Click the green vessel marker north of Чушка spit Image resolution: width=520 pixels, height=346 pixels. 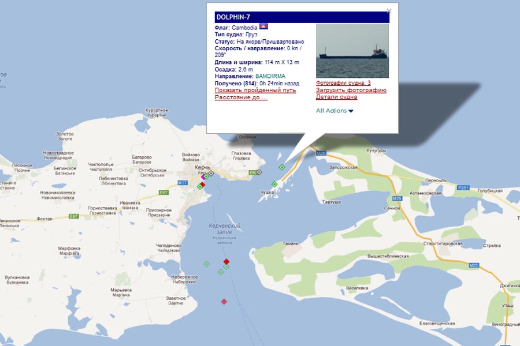(281, 167)
